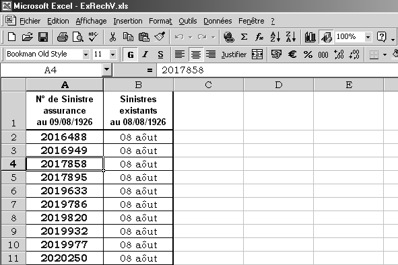
Task: Click the AutoSum sigma icon
Action: pos(244,37)
